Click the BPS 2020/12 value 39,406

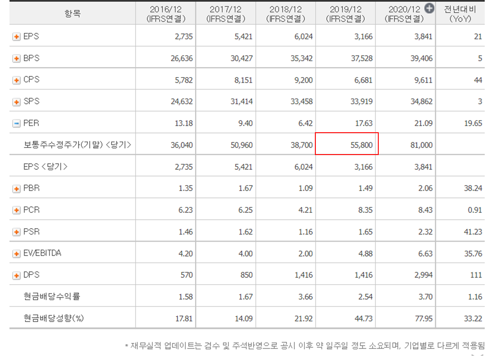(422, 58)
